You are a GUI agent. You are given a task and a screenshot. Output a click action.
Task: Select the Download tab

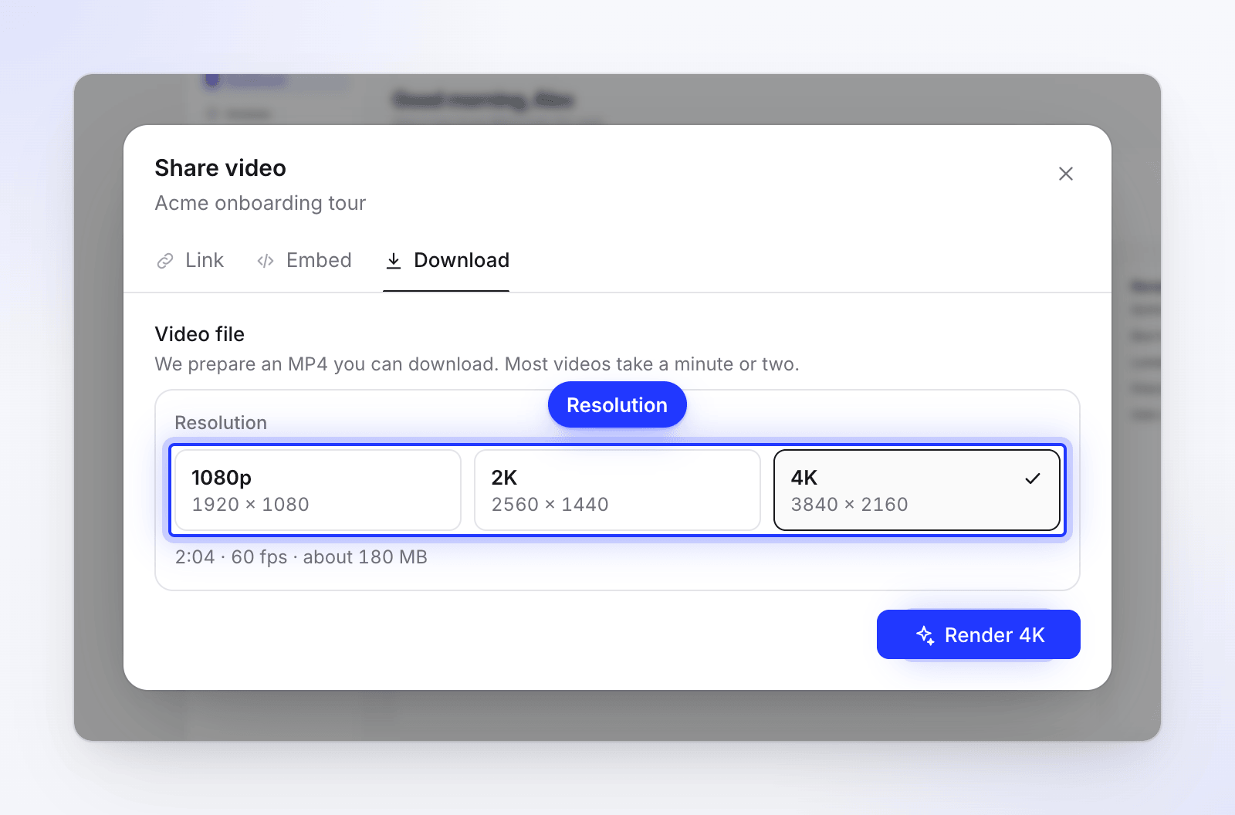point(447,260)
